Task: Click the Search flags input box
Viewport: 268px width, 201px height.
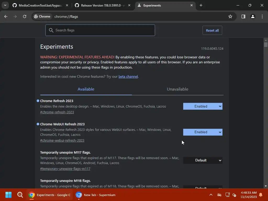Action: click(x=100, y=30)
